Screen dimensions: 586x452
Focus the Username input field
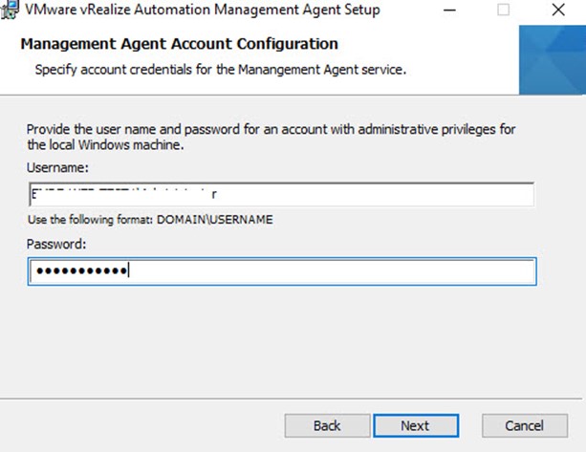(x=281, y=194)
